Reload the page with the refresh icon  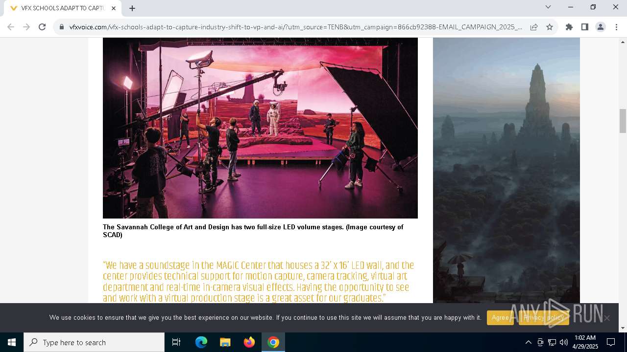pos(42,27)
